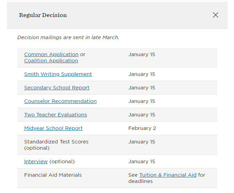The width and height of the screenshot is (234, 193).
Task: Open the Two Teacher Evaluations link
Action: (x=56, y=115)
